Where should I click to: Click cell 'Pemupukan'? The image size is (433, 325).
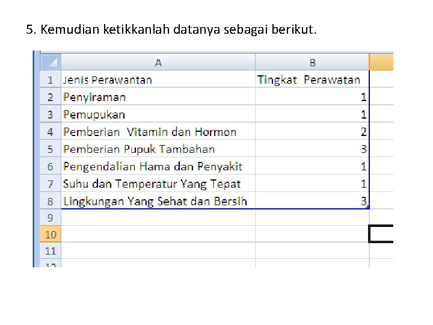click(158, 114)
